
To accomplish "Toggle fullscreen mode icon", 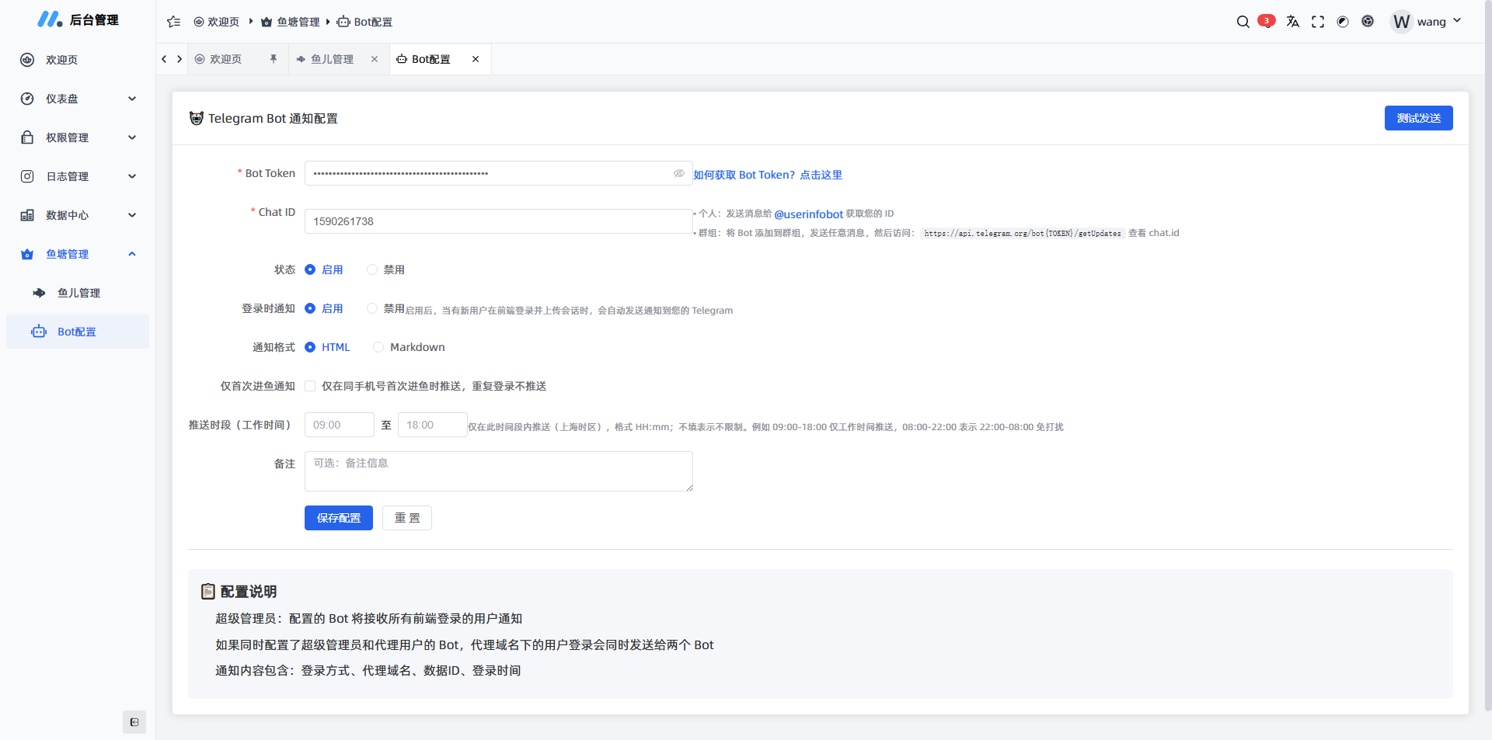I will [x=1317, y=22].
